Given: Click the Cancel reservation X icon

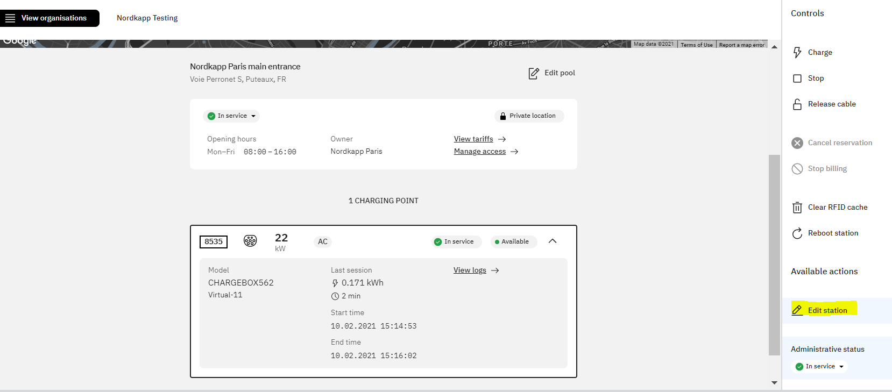Looking at the screenshot, I should [797, 143].
